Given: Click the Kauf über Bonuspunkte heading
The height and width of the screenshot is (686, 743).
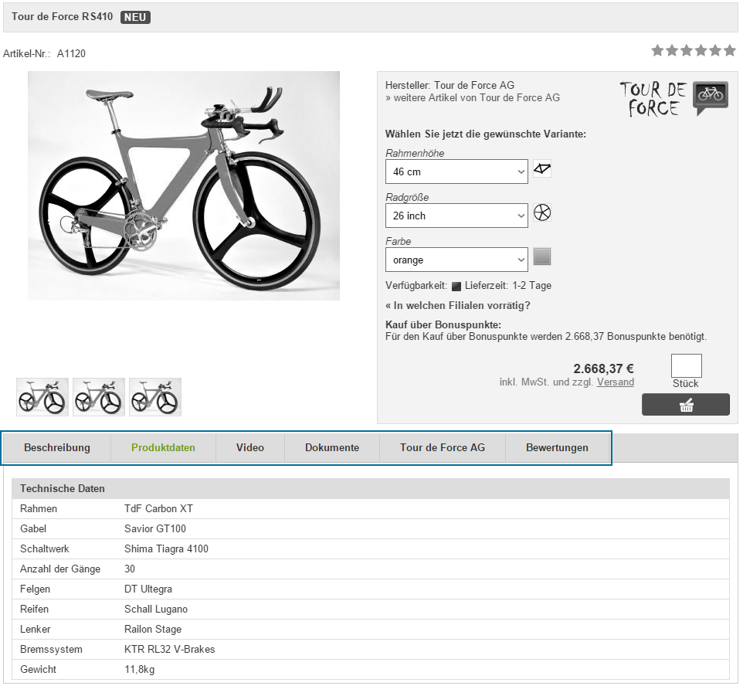Looking at the screenshot, I should 443,324.
